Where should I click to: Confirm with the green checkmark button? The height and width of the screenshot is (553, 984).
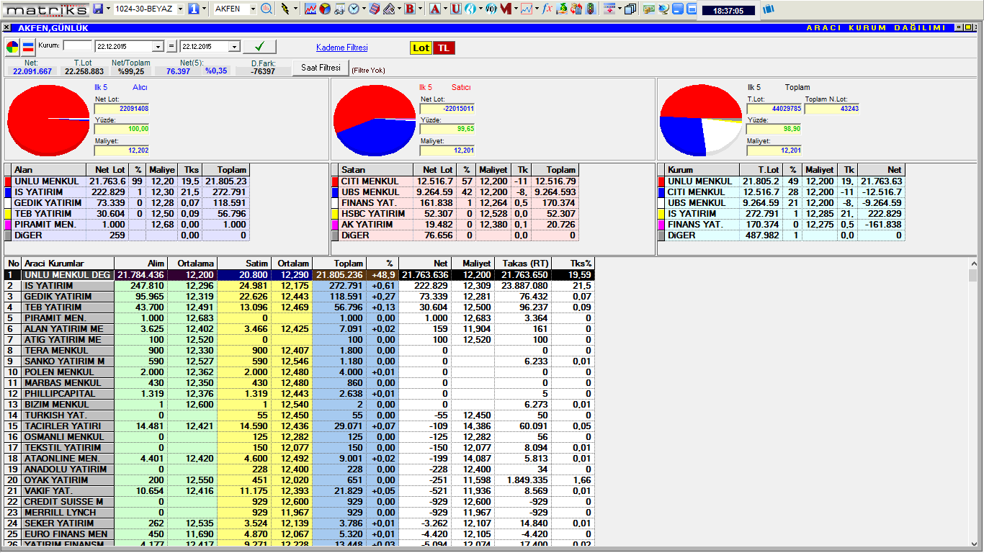[259, 47]
